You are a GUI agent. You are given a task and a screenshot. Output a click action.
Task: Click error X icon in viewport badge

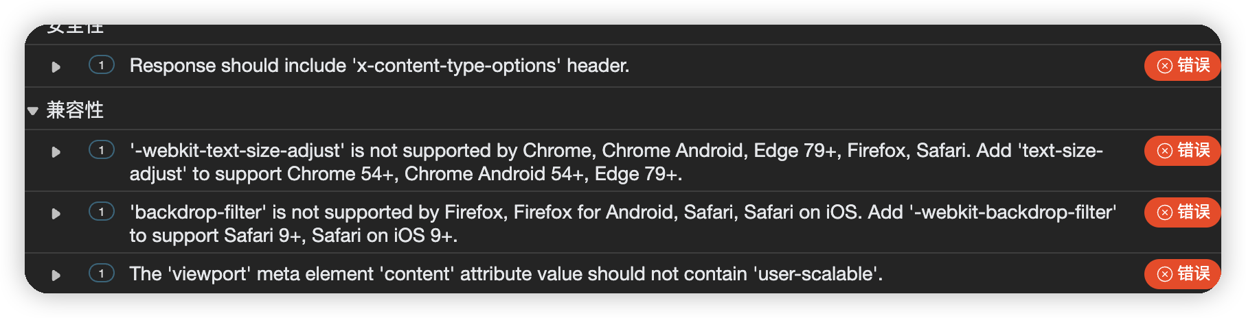pyautogui.click(x=1165, y=274)
